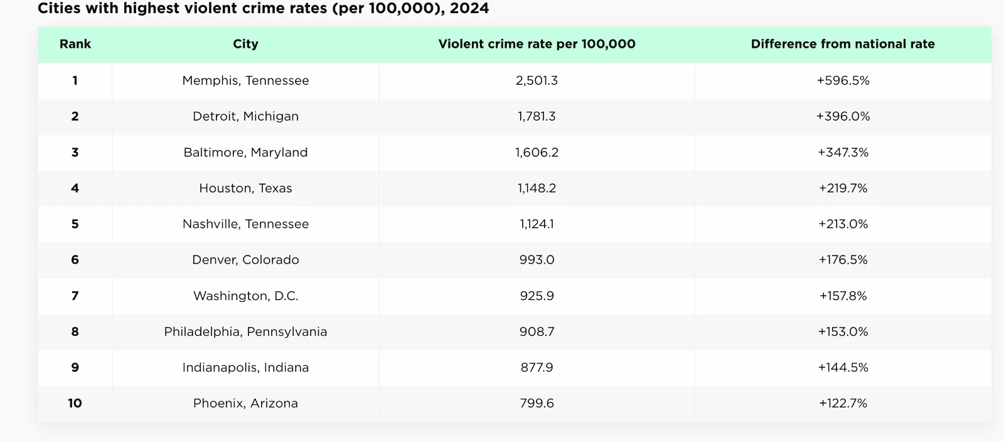
Task: Click the Difference from national rate header
Action: 843,44
